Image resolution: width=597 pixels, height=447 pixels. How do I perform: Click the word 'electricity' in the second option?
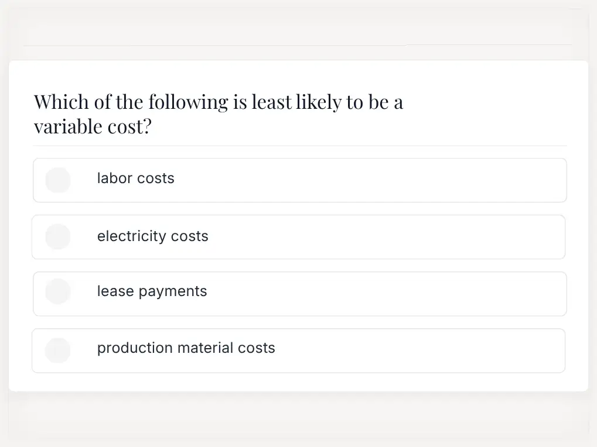point(132,236)
